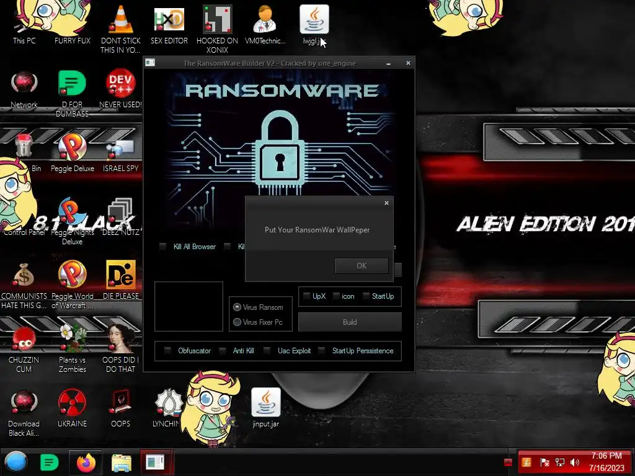
Task: Select the Virus Fixer Pc radio button
Action: (x=238, y=322)
